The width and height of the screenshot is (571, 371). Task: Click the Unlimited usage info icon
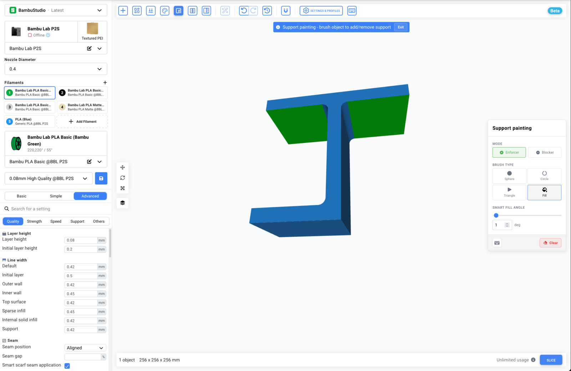pyautogui.click(x=533, y=360)
